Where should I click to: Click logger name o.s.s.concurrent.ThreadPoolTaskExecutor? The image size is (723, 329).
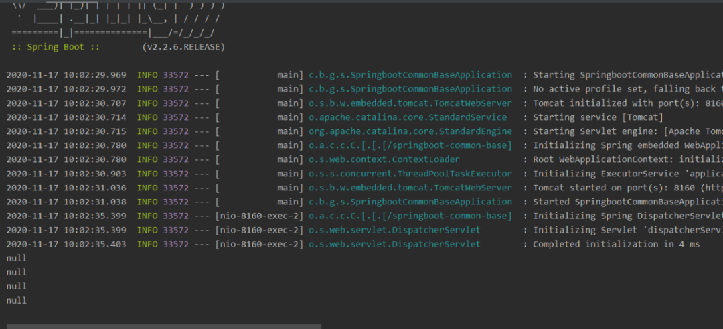[410, 174]
